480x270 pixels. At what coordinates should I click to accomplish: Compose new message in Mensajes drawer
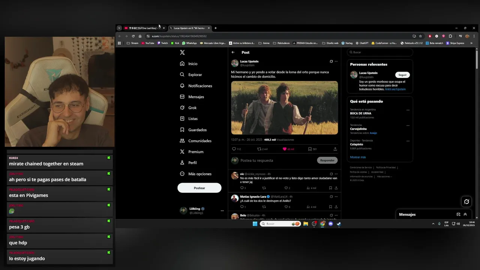458,214
